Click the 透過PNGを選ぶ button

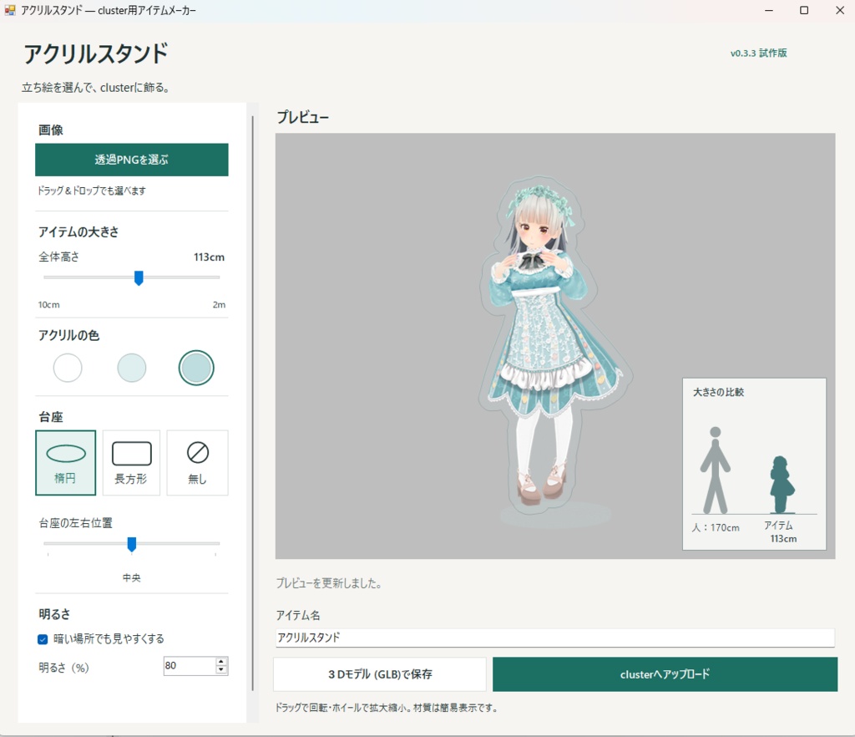131,160
